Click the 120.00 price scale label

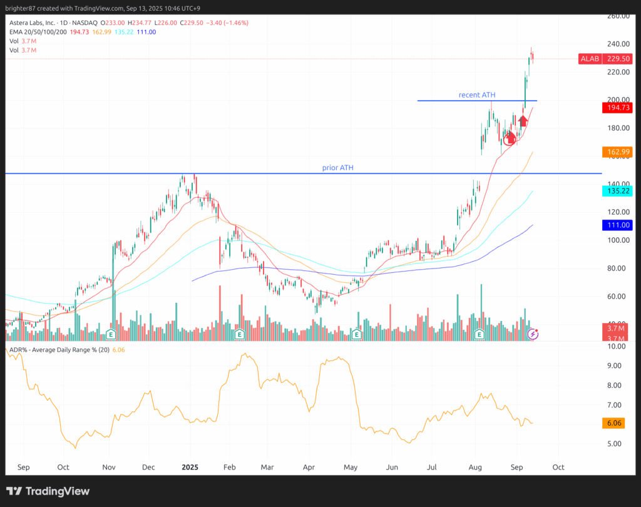pos(618,212)
